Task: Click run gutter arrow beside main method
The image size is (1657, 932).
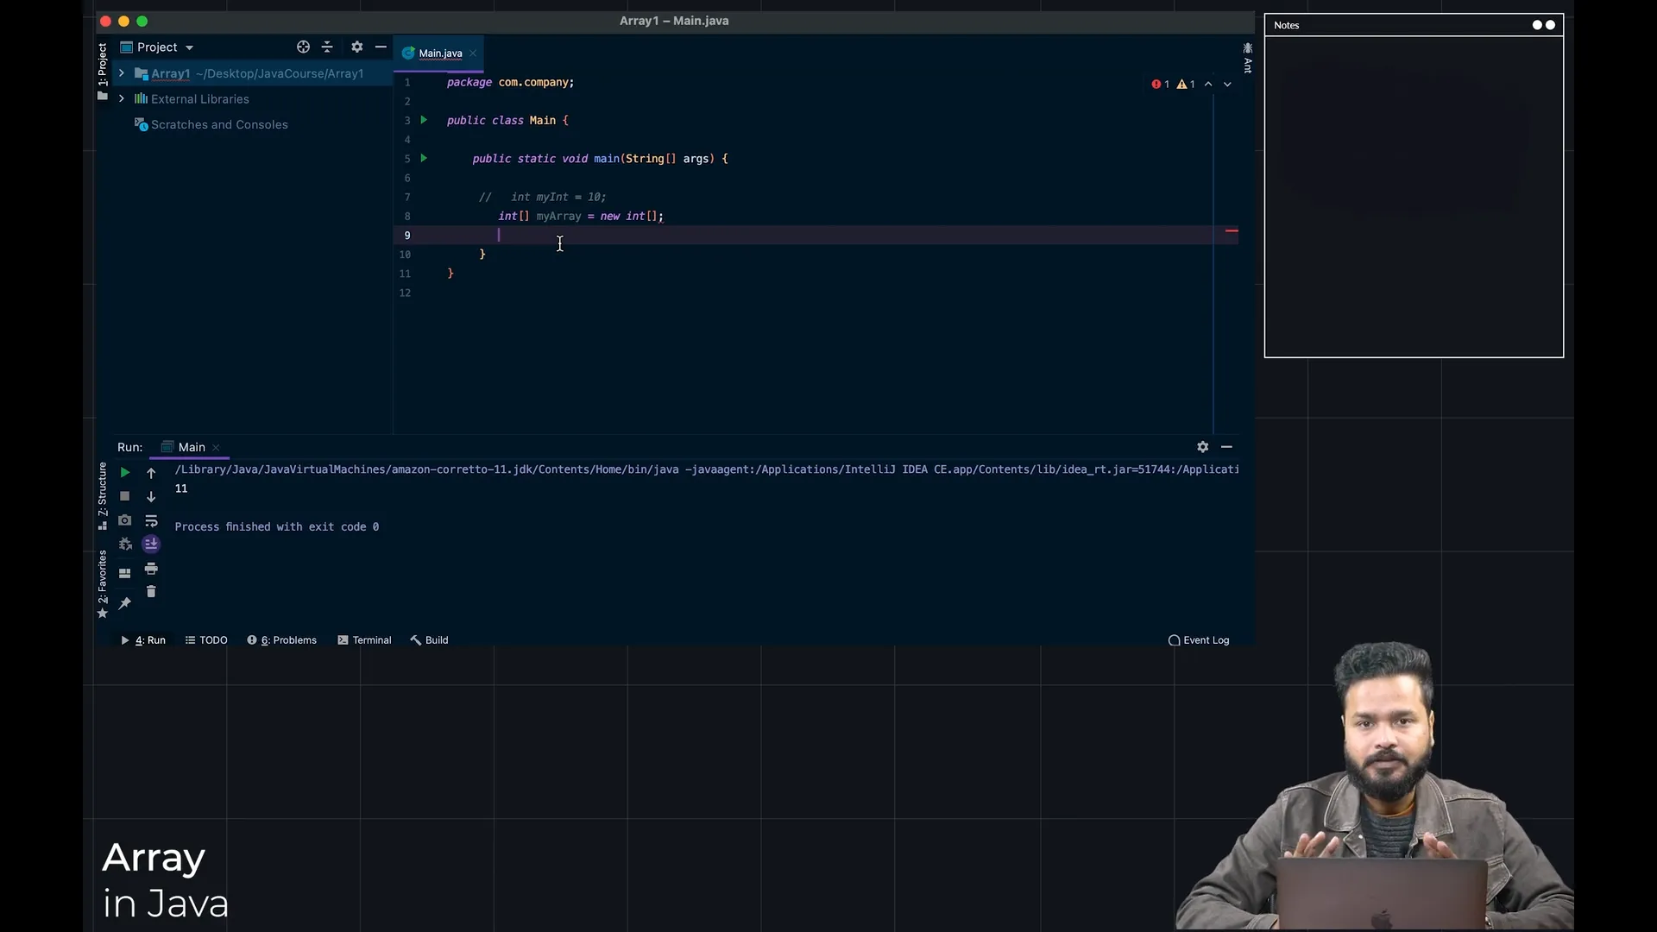Action: pos(424,158)
